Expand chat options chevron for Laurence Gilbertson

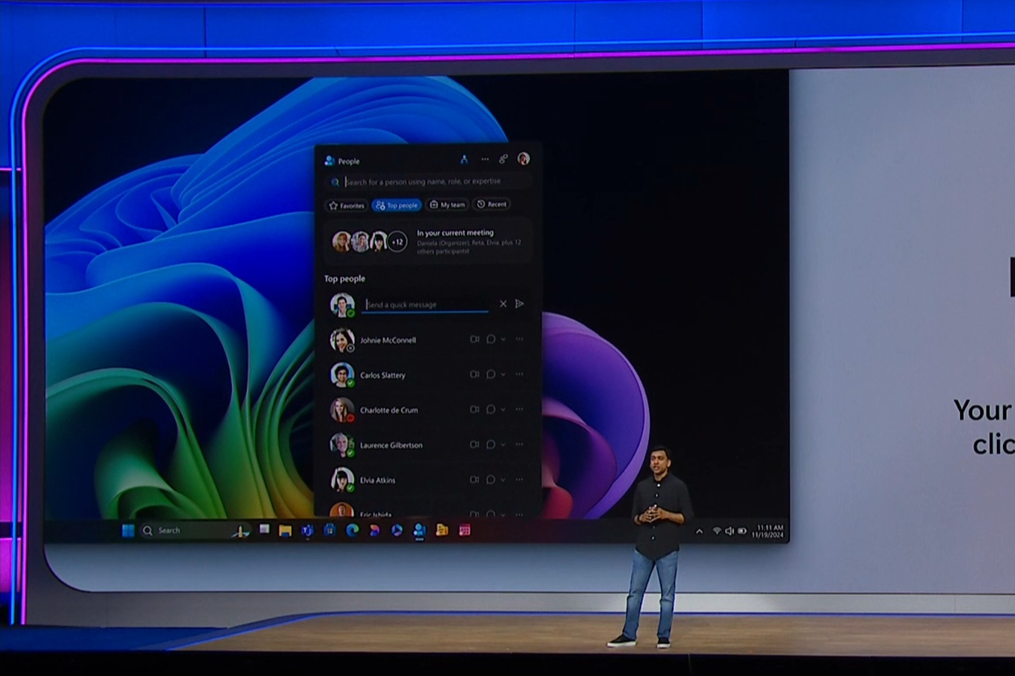pyautogui.click(x=503, y=445)
